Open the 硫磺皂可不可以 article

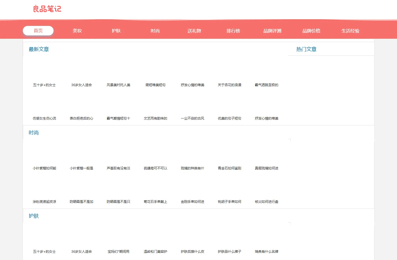156,168
